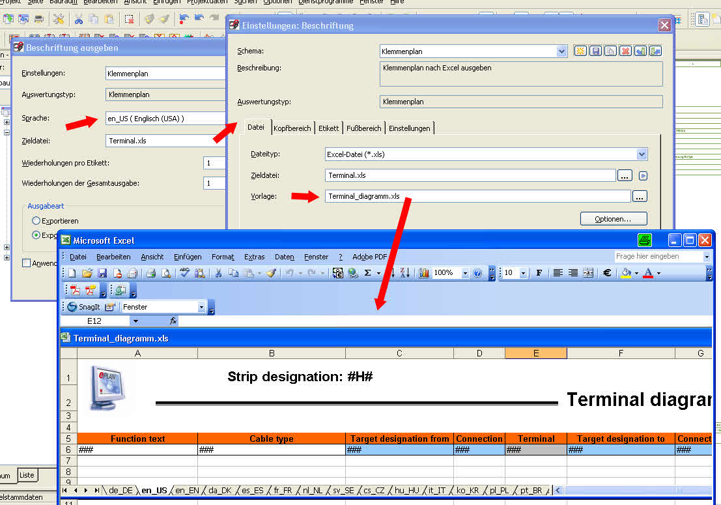Screen dimensions: 721x505
Task: Open the Adobe PDF menu
Action: point(369,257)
